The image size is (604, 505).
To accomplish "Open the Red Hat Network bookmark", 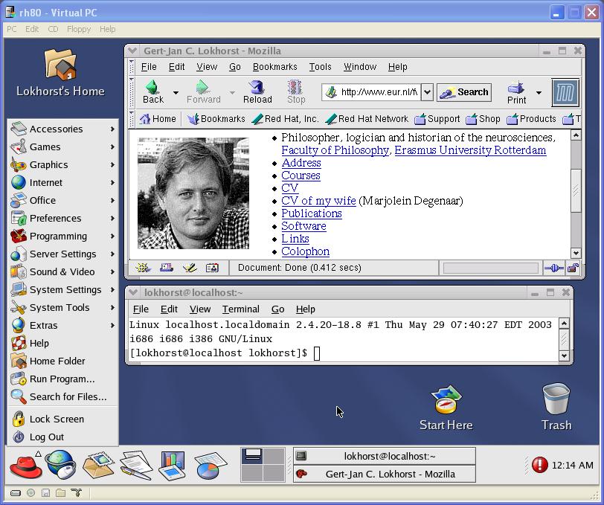I will tap(366, 119).
